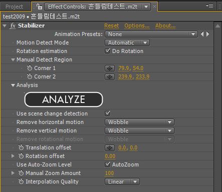Open the panel options menu icon
Viewport: 222px width, 192px height.
[209, 5]
